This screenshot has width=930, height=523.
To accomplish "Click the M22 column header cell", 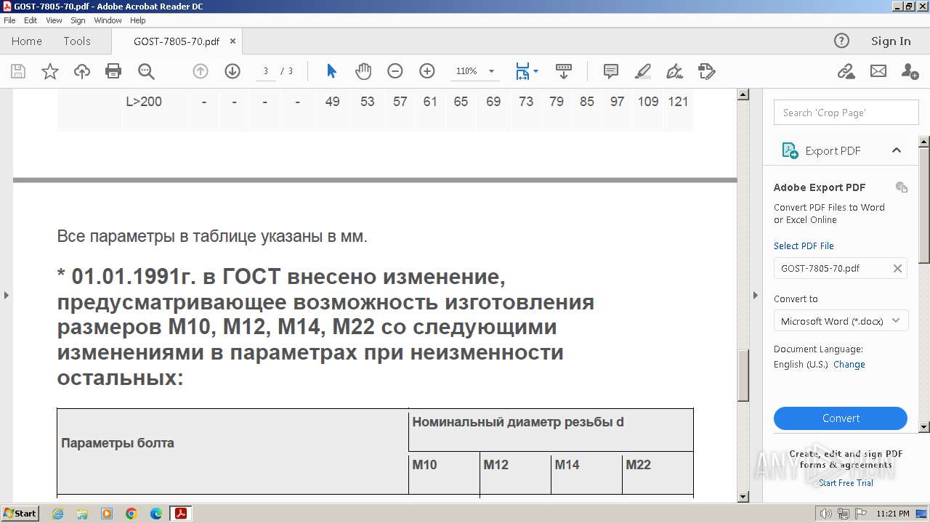I will point(658,472).
